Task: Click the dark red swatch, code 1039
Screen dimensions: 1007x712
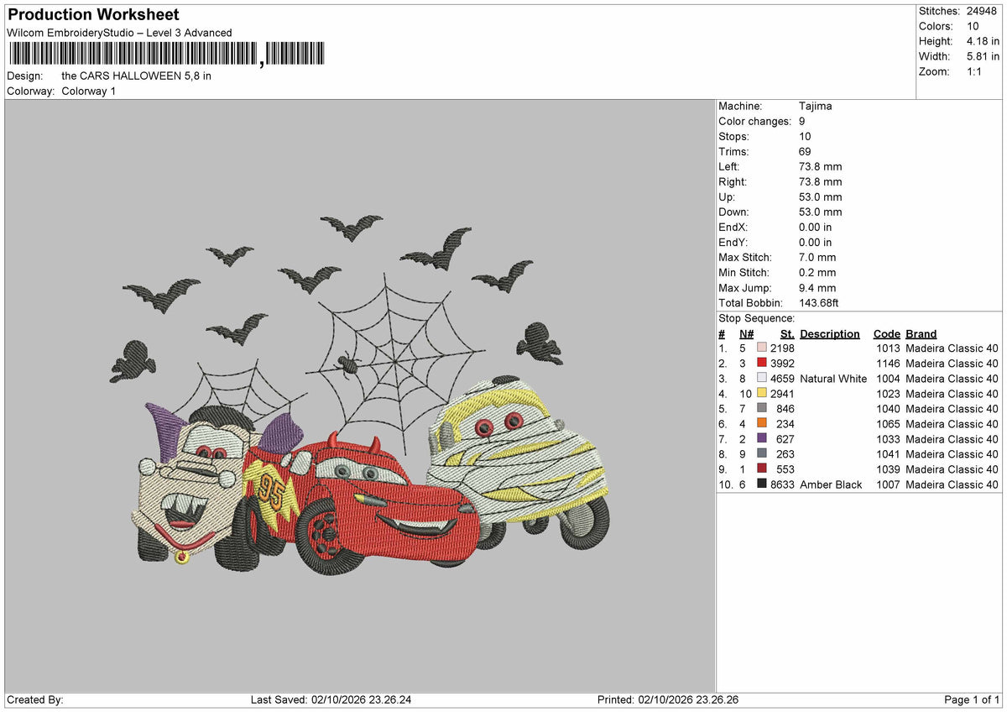Action: 762,469
